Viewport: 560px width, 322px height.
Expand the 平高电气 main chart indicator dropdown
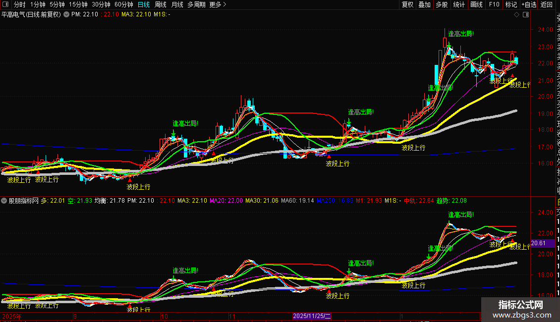pos(66,15)
